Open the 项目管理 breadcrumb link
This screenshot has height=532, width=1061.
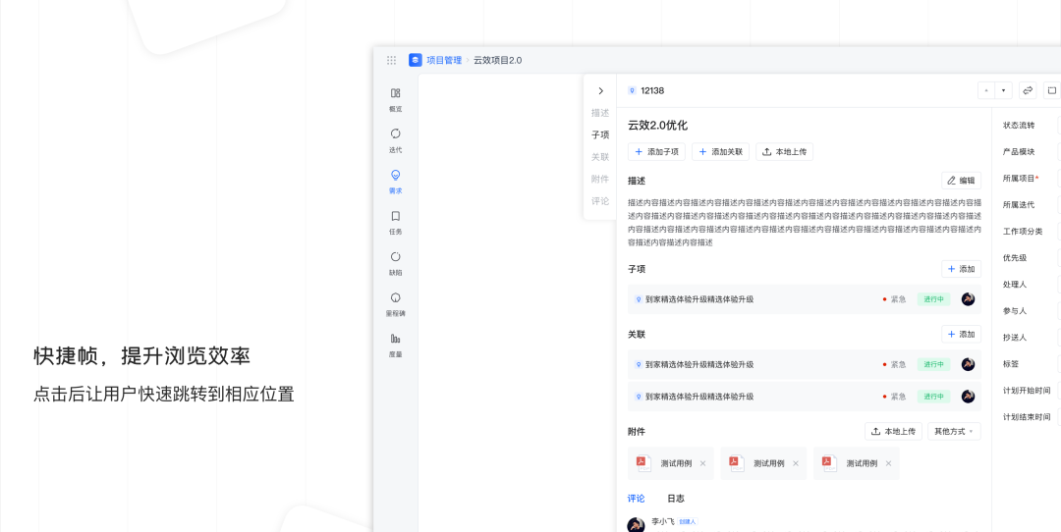click(444, 60)
